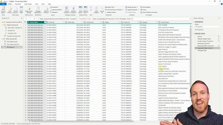Screen dimensions: 223x125
Task: Switch to the Help ribbon tab
Action: coord(49,4)
